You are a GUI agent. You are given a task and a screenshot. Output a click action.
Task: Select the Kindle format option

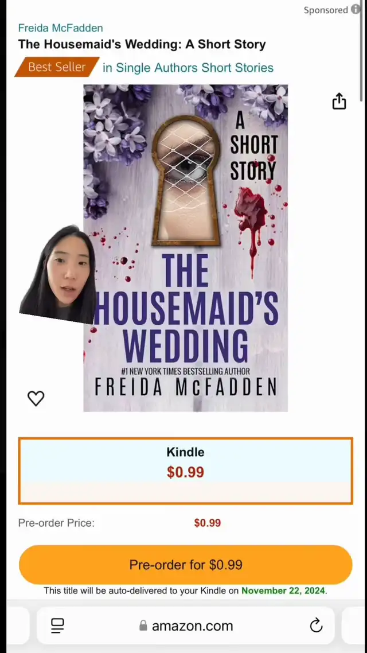pos(186,471)
